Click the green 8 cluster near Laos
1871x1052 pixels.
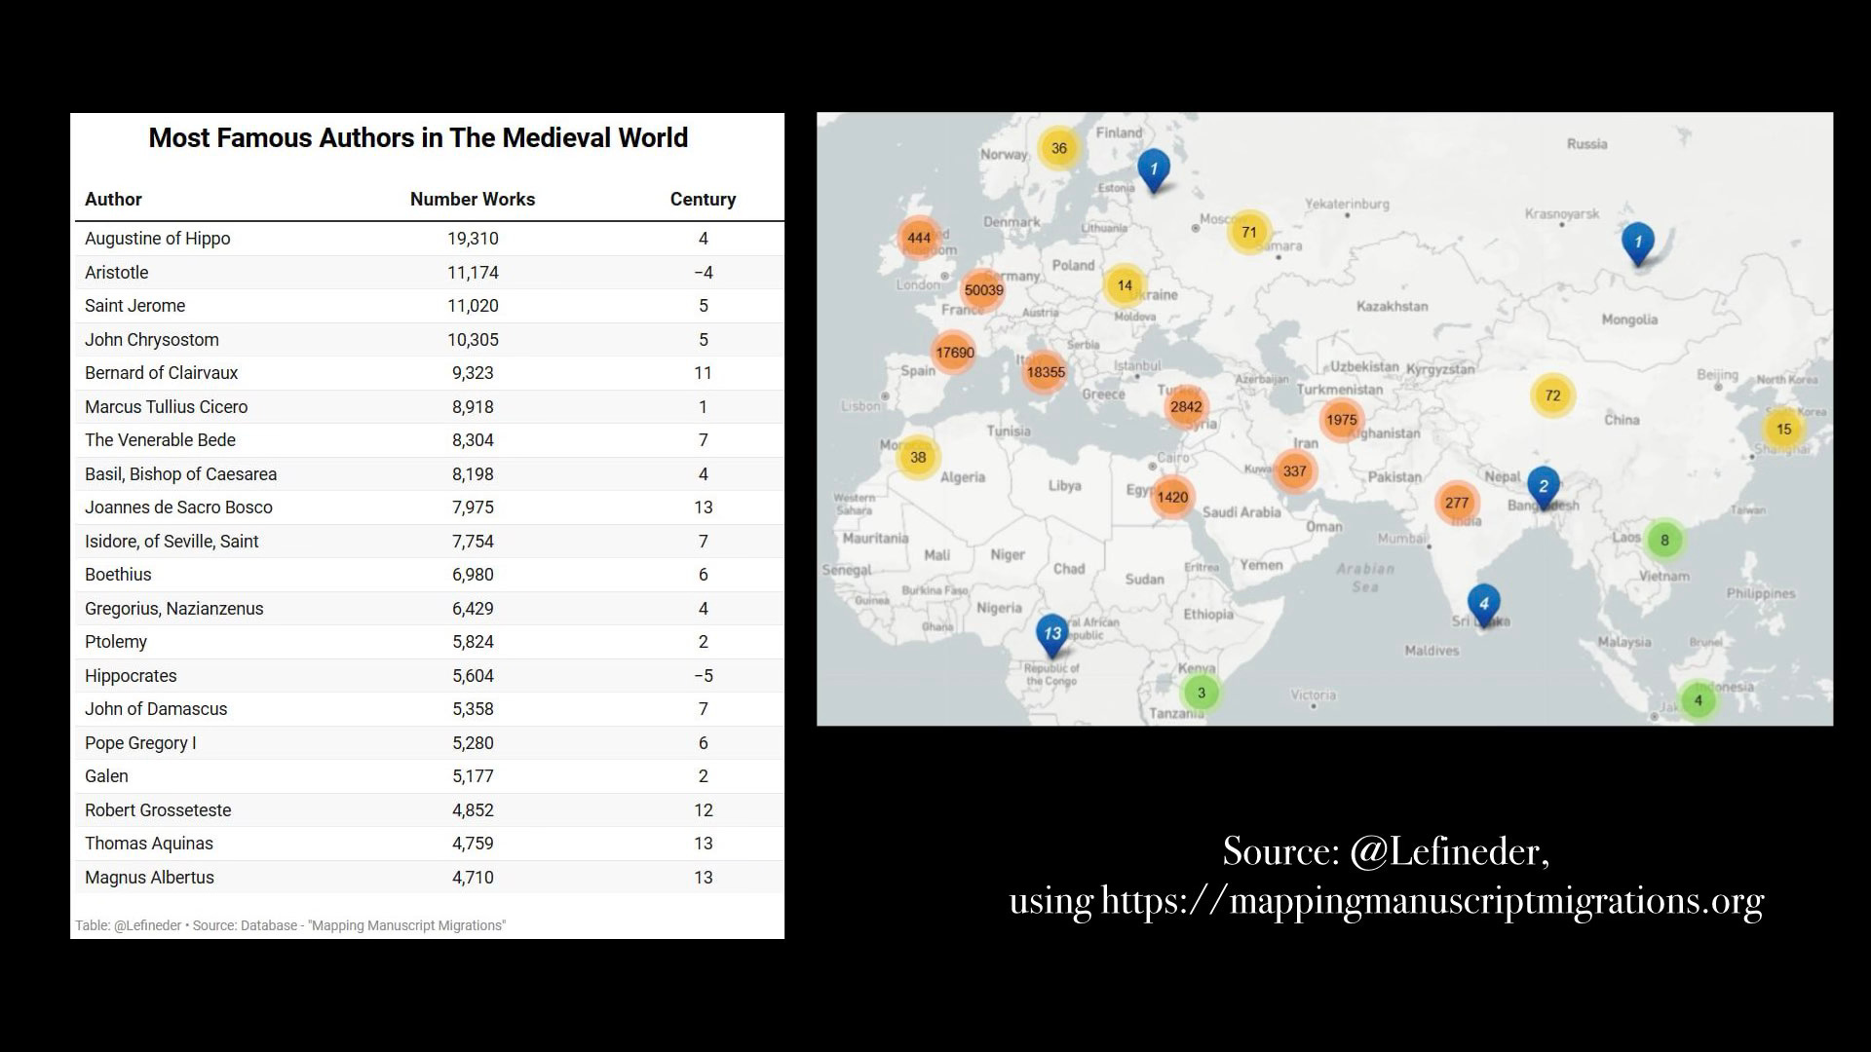point(1664,540)
